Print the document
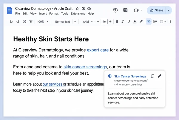179x120 pixels. 24,21
